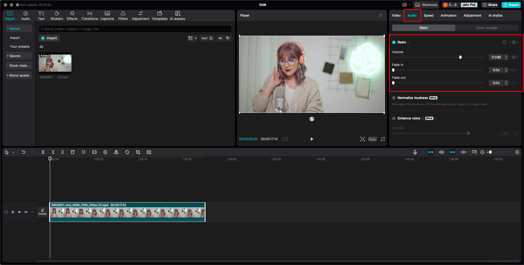Click the Export button
Viewport: 524px width, 265px height.
click(x=511, y=5)
